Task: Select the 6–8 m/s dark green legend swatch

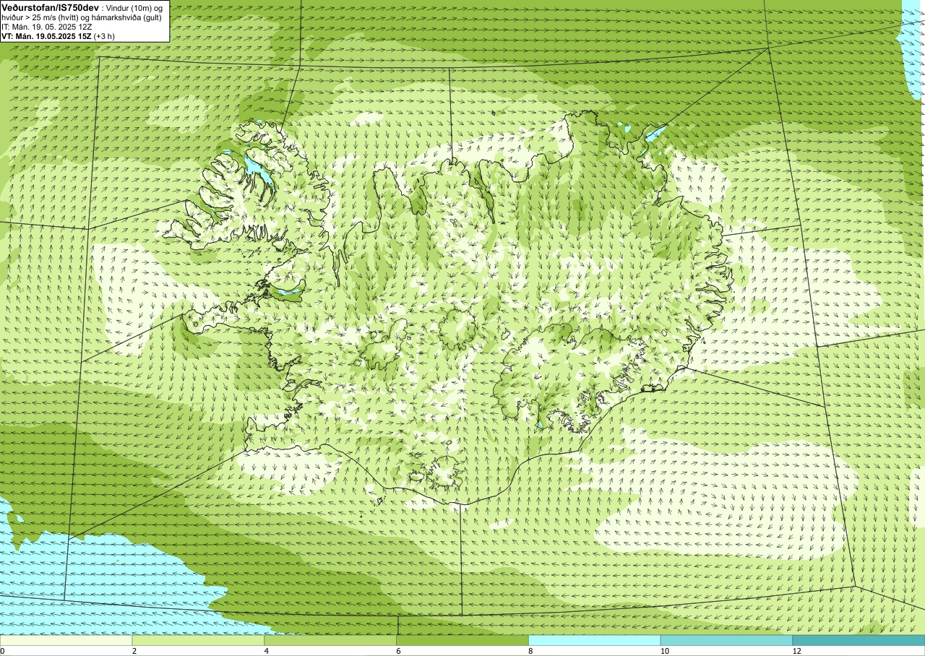Action: (x=462, y=640)
